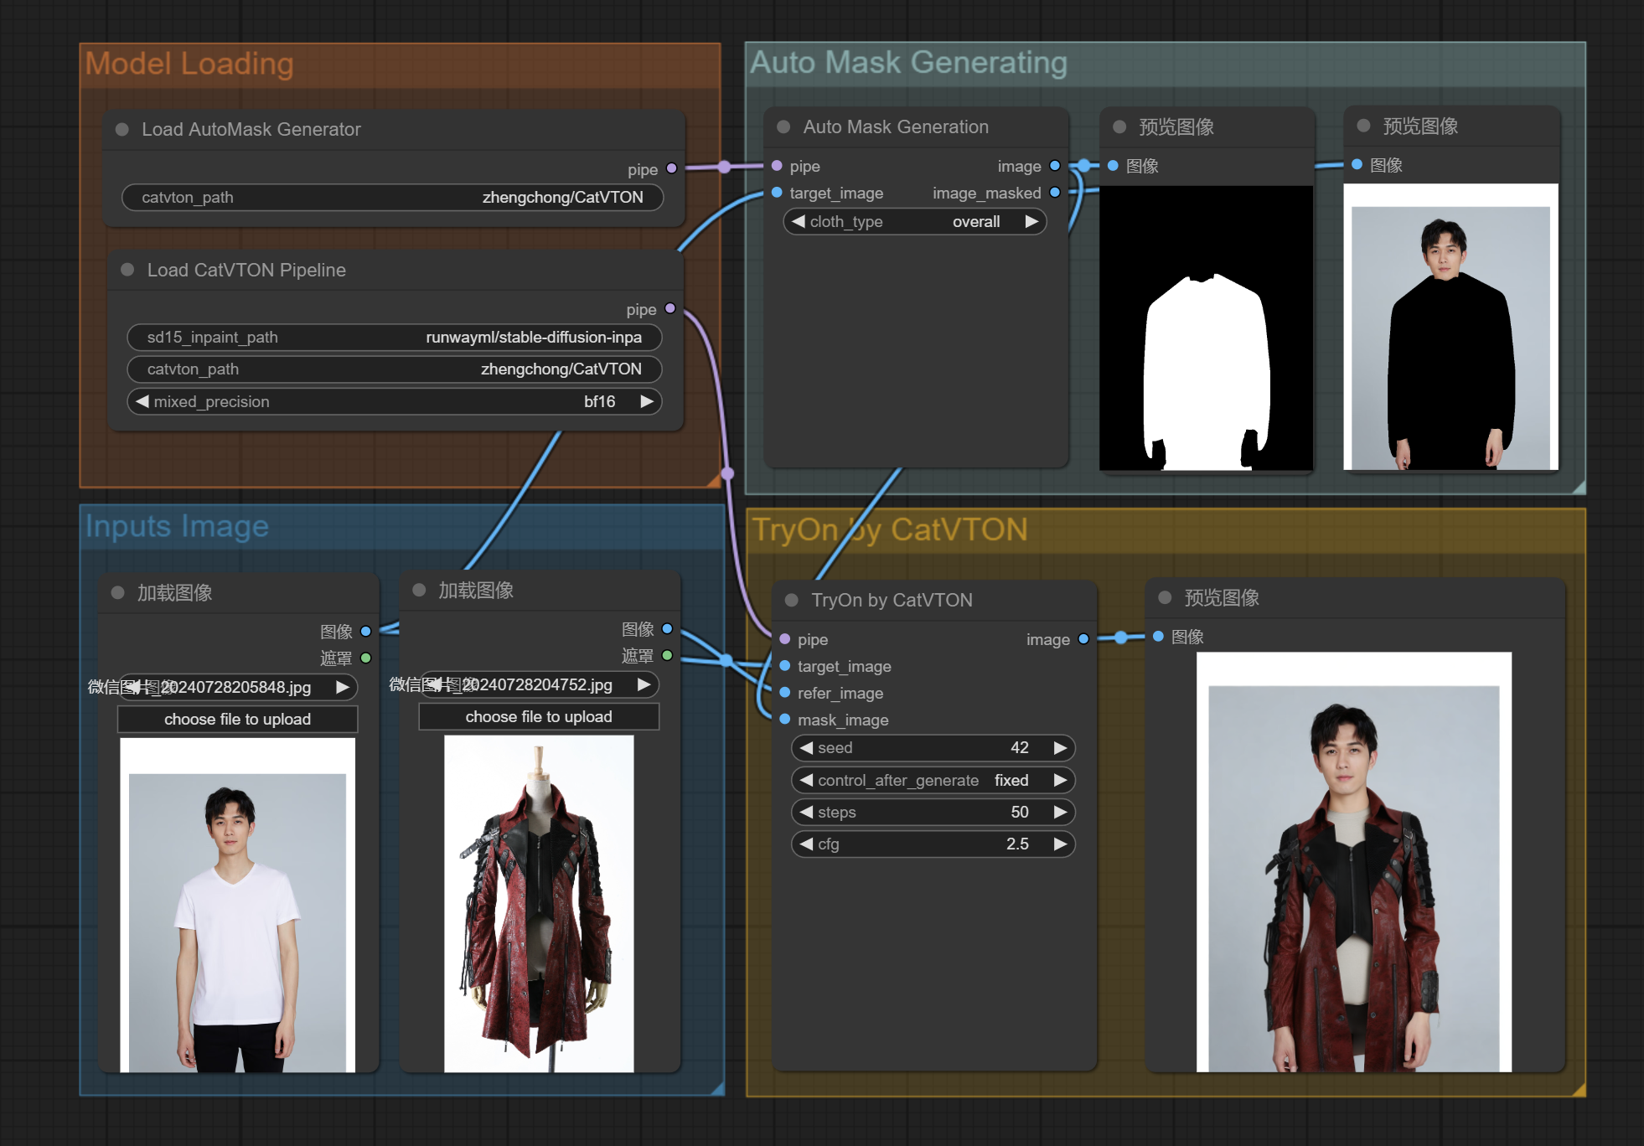Edit catvton_path in Load AutoMask Generator
Image resolution: width=1644 pixels, height=1146 pixels.
pyautogui.click(x=393, y=198)
